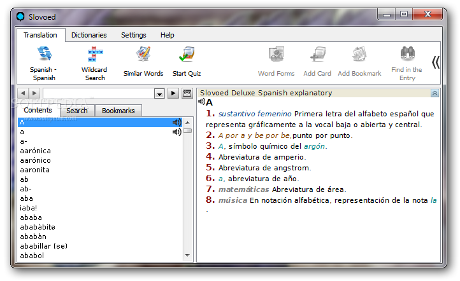
Task: Click the word list scrollbar thumb
Action: click(x=188, y=131)
